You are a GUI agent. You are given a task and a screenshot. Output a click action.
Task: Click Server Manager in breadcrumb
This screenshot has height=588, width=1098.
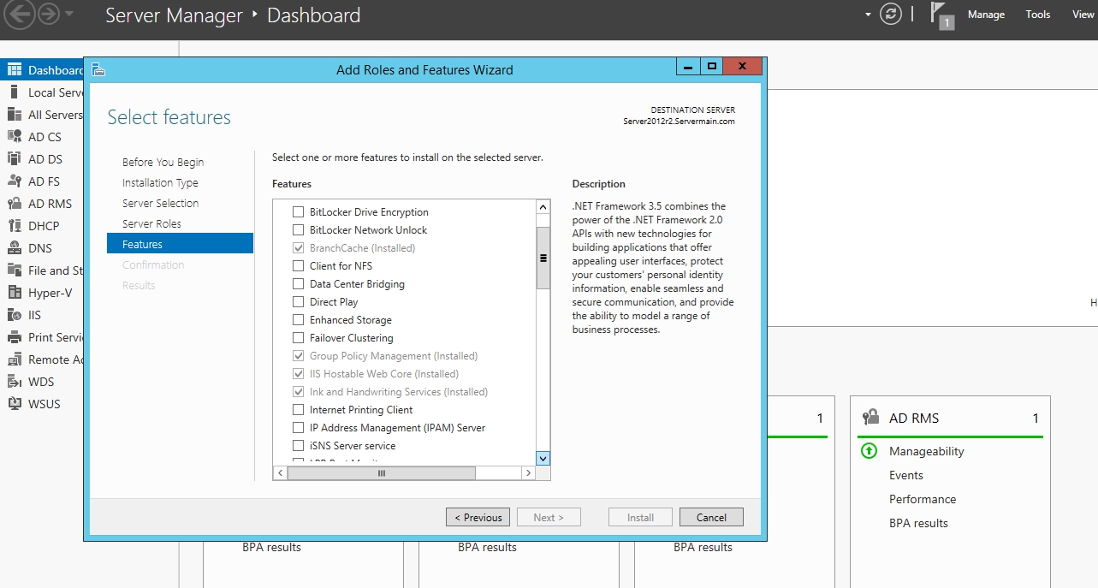(174, 15)
